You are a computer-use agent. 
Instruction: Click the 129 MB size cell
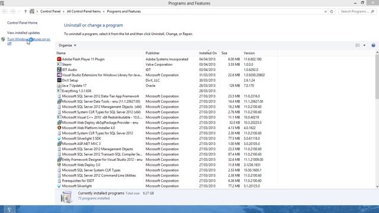coord(235,86)
